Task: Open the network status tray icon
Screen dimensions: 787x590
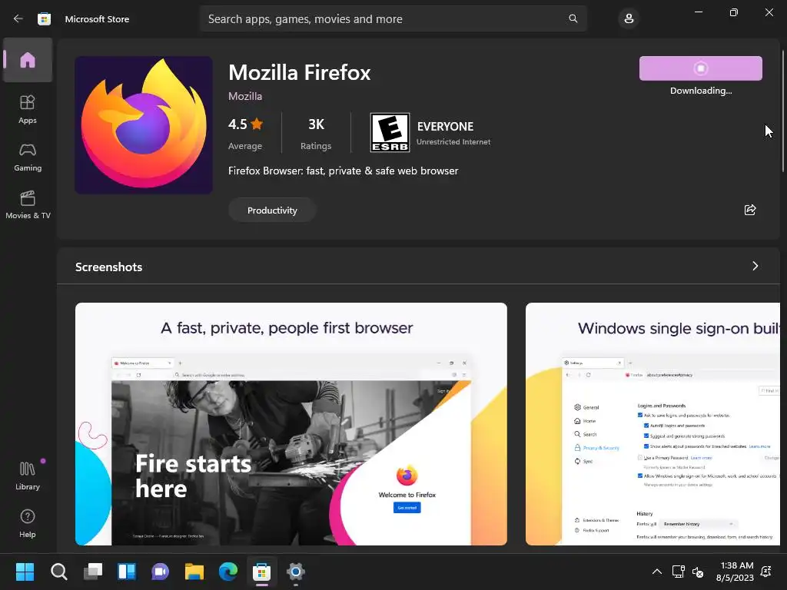Action: (678, 572)
